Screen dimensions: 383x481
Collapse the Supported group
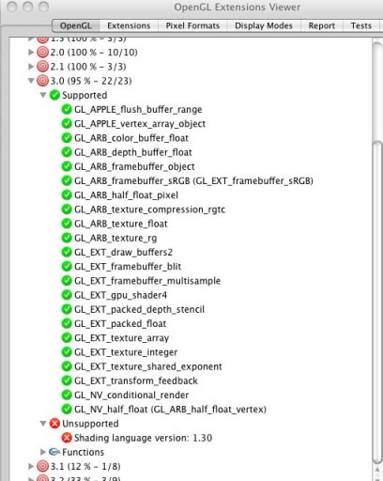click(43, 95)
